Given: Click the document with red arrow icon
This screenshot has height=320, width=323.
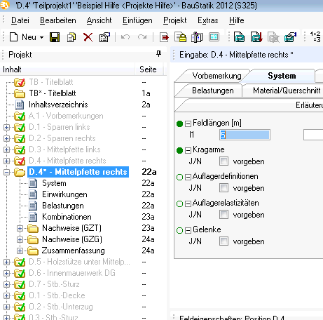Looking at the screenshot, I should pos(164,37).
